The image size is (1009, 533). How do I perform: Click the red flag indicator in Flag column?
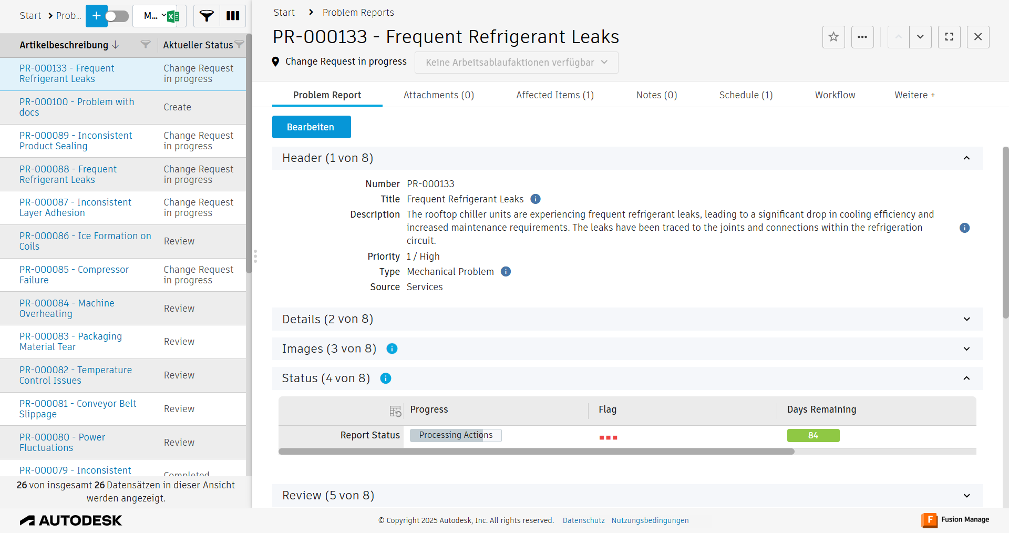click(x=608, y=437)
